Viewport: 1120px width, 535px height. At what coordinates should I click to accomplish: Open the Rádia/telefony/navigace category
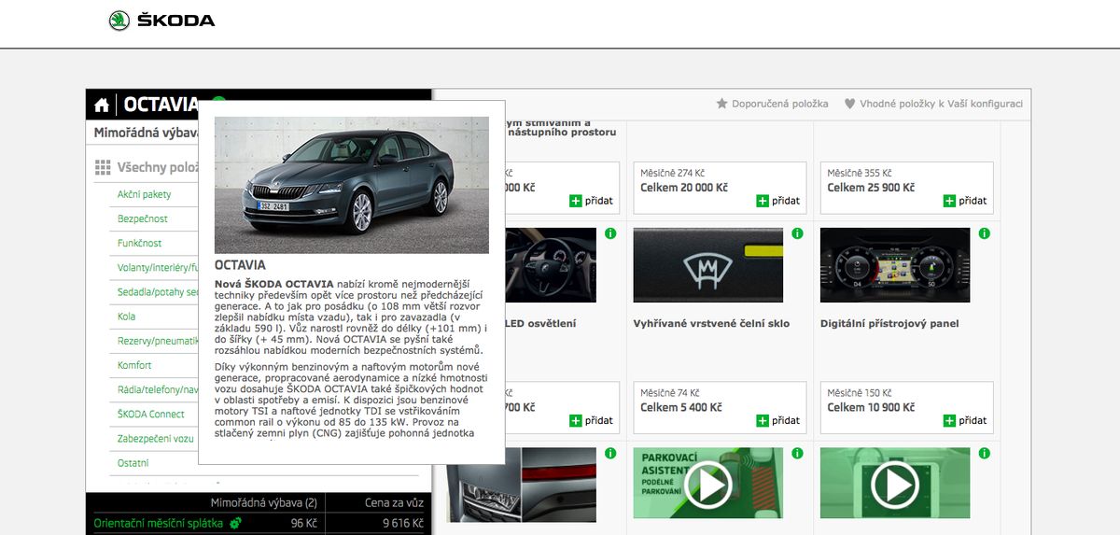coord(158,389)
